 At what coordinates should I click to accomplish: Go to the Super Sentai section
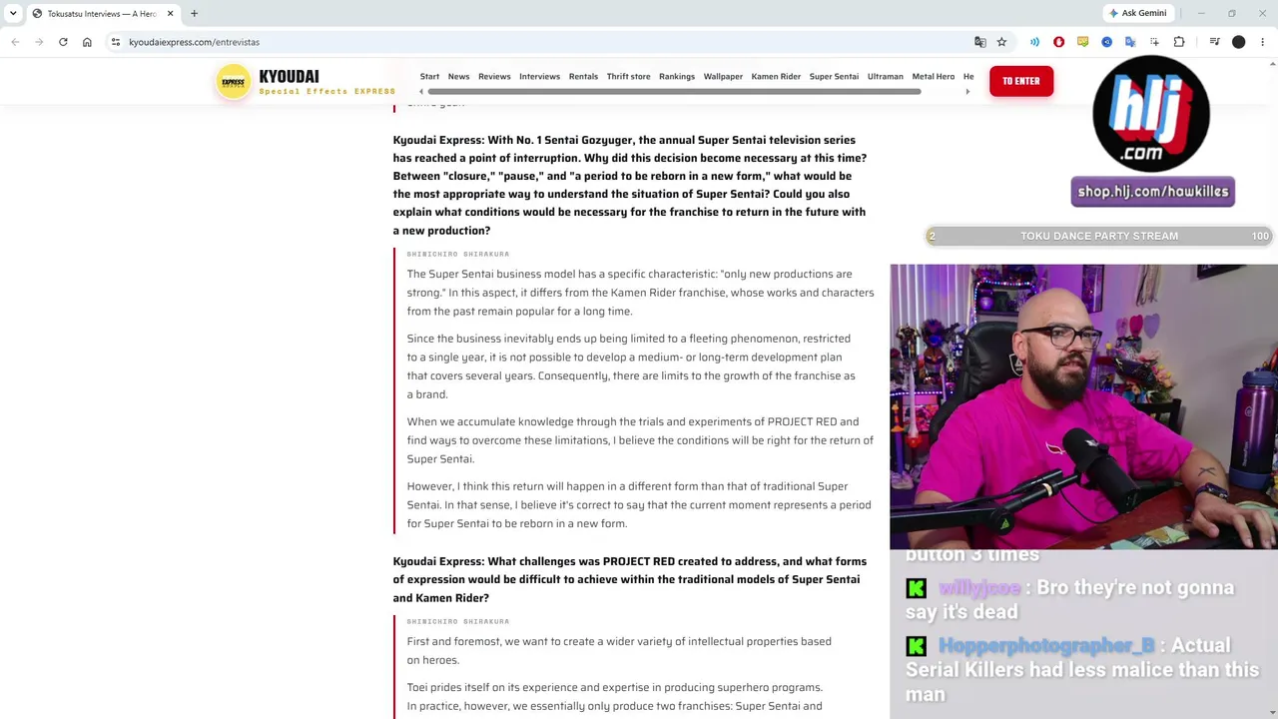[x=834, y=76]
